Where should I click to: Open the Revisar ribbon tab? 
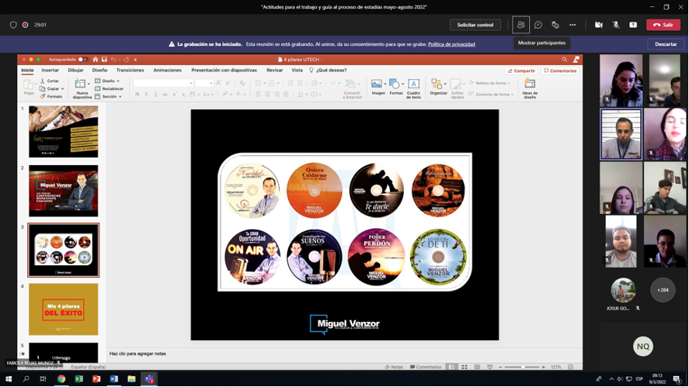coord(275,71)
